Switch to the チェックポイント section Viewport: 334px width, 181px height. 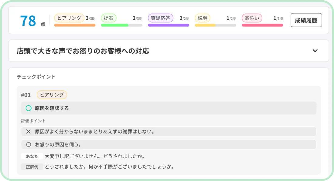pyautogui.click(x=36, y=77)
